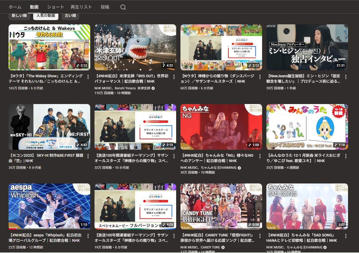Switch to the ショート tab

point(55,7)
